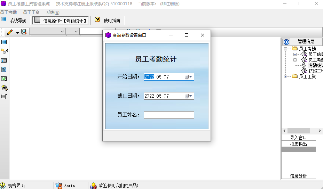323x189 pixels.
Task: Click the 管理信息 panel header
Action: coord(306,41)
